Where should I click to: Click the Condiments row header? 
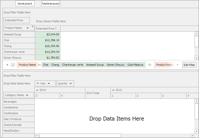point(18,108)
